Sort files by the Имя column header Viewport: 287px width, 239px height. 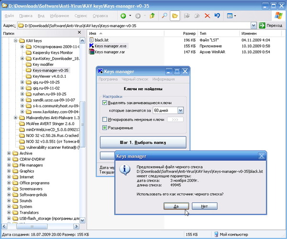click(x=125, y=33)
